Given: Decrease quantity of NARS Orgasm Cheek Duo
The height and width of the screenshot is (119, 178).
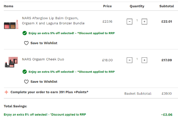Looking at the screenshot, I should click(x=129, y=60).
